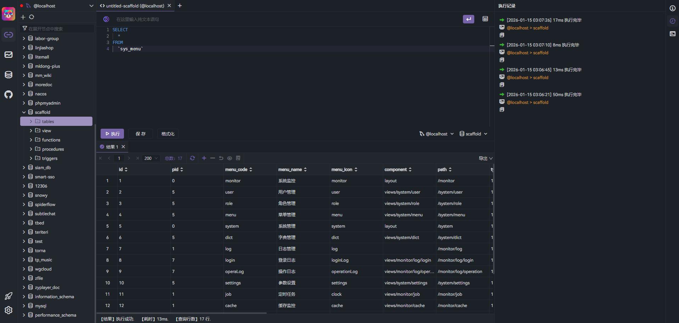This screenshot has width=679, height=323.
Task: Close the 结果 1 result tab
Action: 123,147
